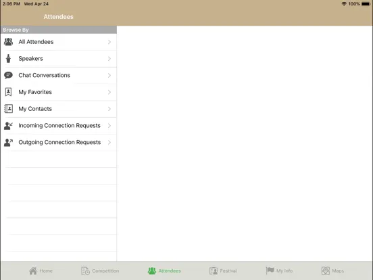
Task: Expand Outgoing Connection Requests chevron
Action: (x=109, y=143)
